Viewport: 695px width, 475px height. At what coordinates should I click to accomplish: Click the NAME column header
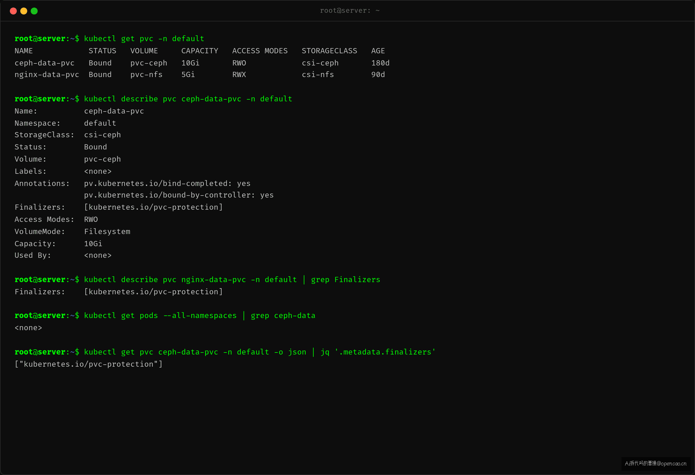coord(24,51)
